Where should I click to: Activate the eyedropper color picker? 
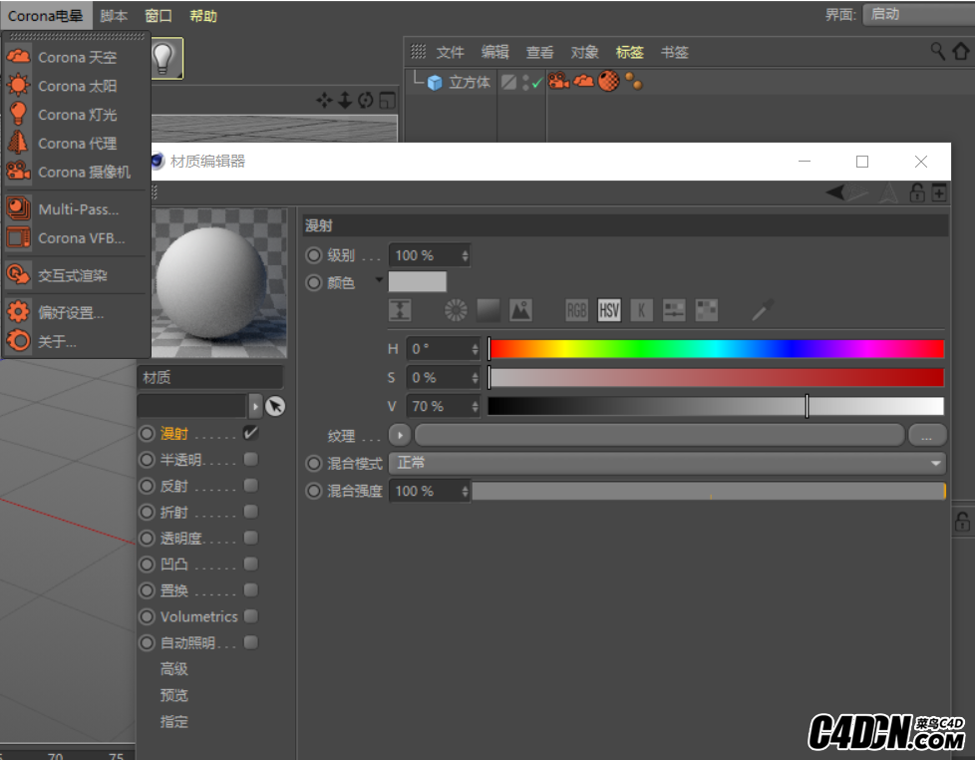point(763,310)
